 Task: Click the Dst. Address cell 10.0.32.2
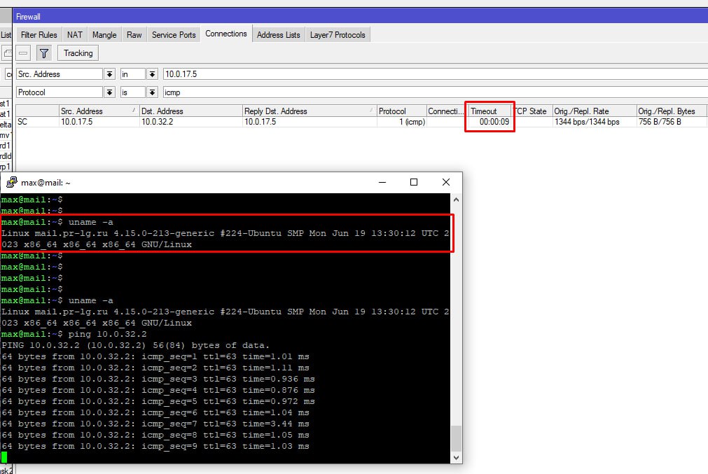pos(157,122)
